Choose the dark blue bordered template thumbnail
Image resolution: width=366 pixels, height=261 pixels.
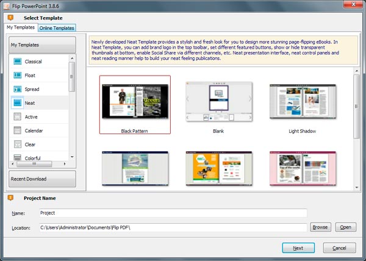135,168
